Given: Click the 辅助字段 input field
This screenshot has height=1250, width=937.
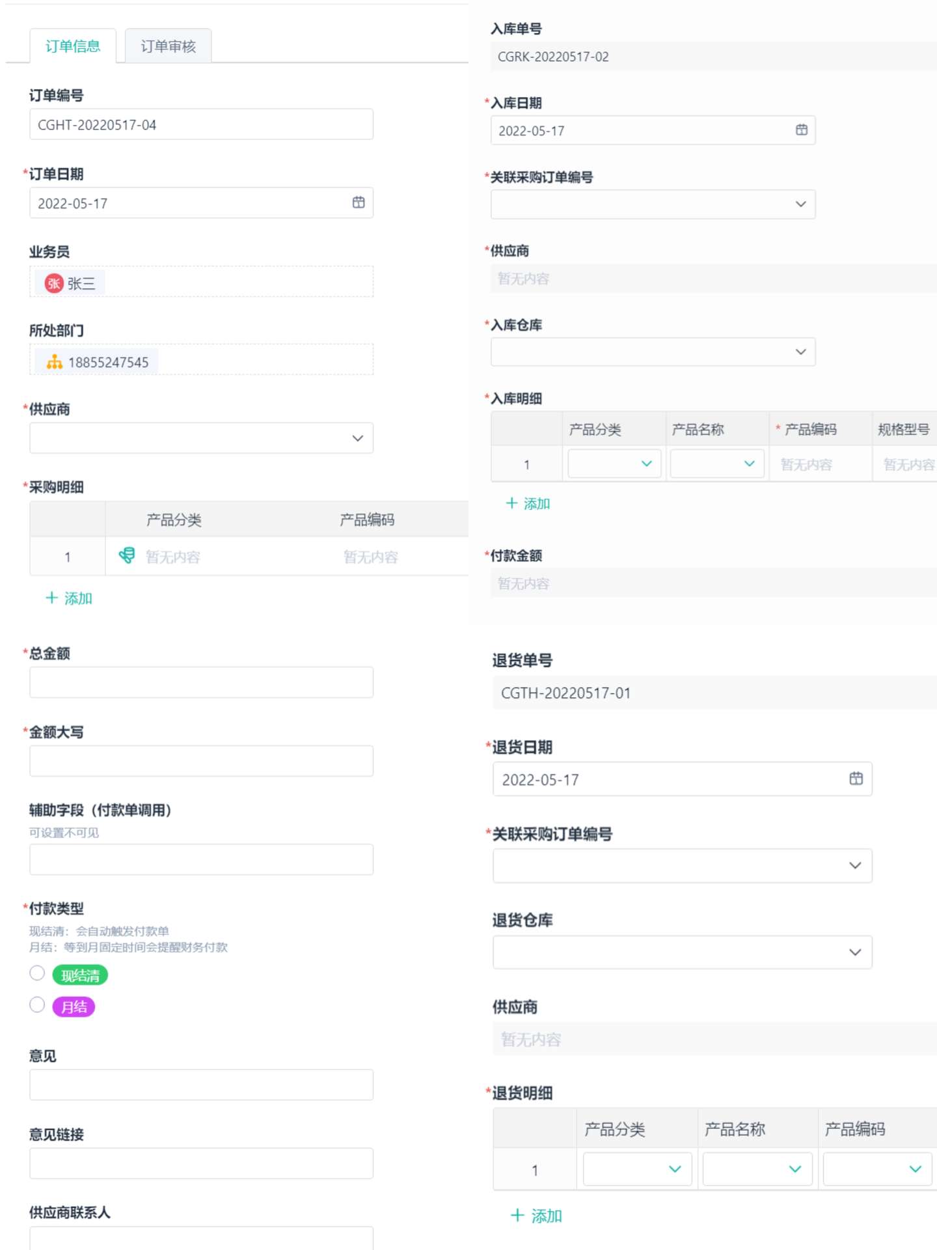Looking at the screenshot, I should pos(201,860).
